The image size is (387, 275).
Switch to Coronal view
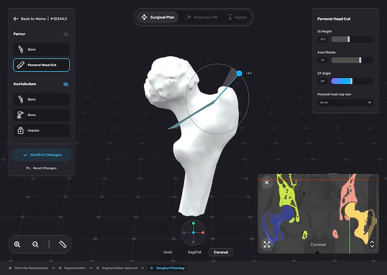tap(221, 252)
